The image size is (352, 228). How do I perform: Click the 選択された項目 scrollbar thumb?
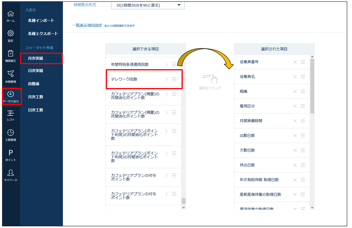pyautogui.click(x=312, y=86)
